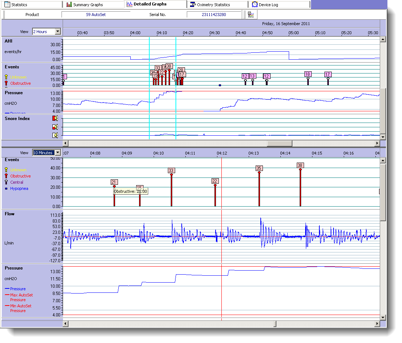The width and height of the screenshot is (402, 343).
Task: Click obstructive event marker 35 in lower graph
Action: [x=259, y=168]
